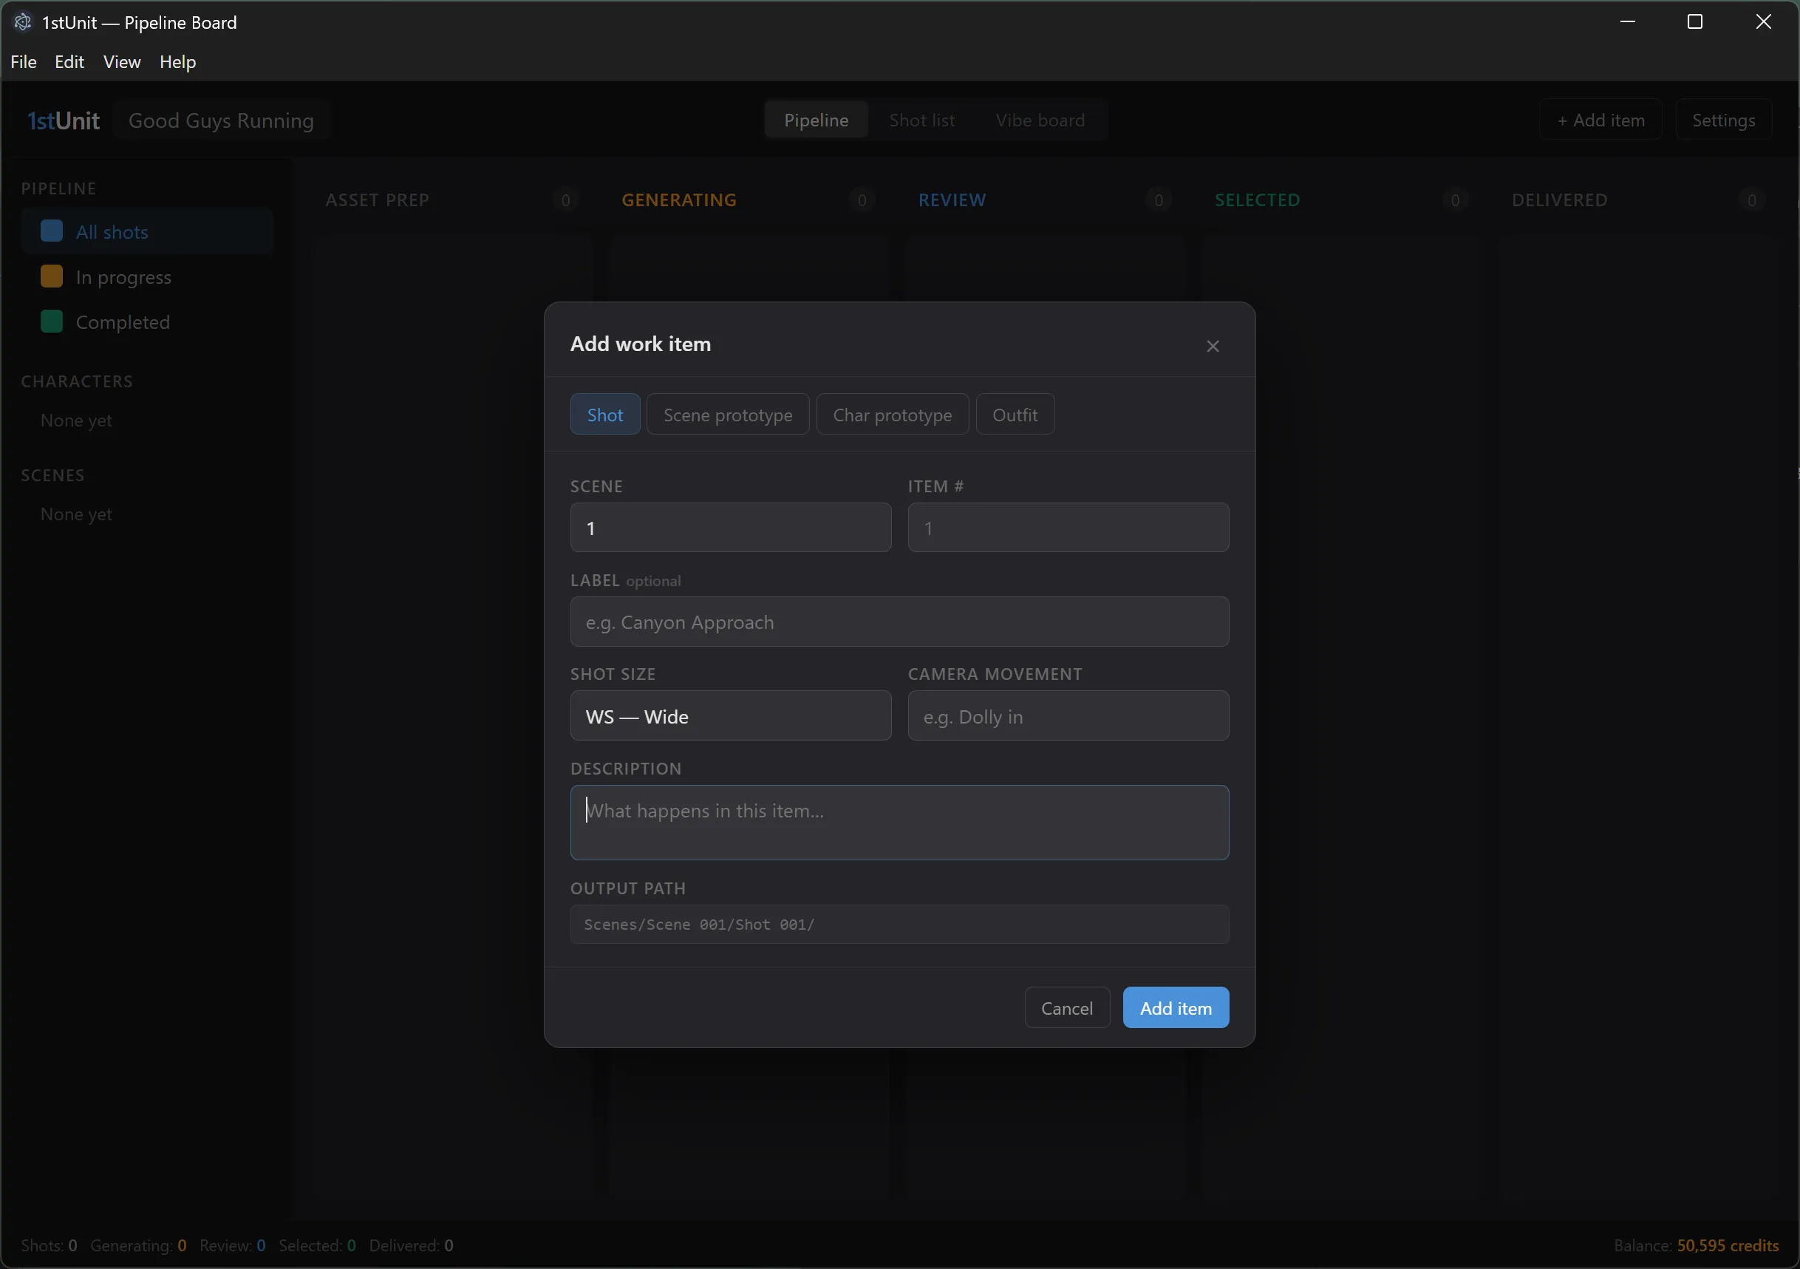Click the Output Path field
1800x1269 pixels.
[x=899, y=924]
